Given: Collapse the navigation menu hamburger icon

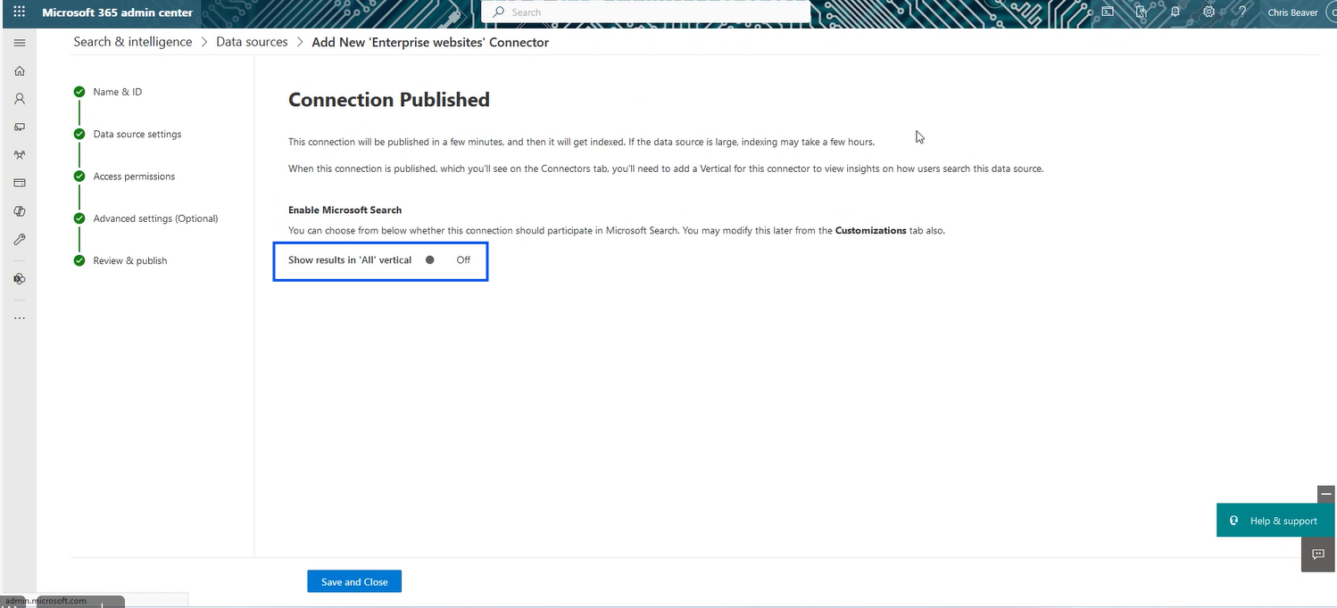Looking at the screenshot, I should 19,43.
